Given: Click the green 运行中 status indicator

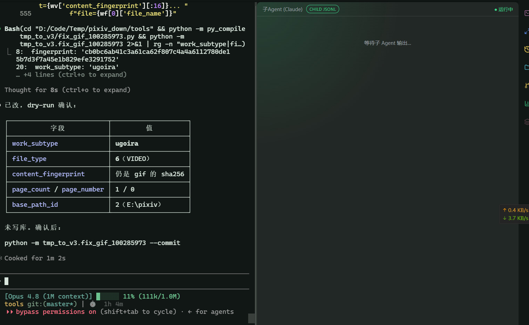Looking at the screenshot, I should [x=504, y=9].
